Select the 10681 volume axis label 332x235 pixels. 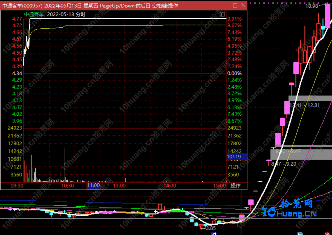pos(15,159)
